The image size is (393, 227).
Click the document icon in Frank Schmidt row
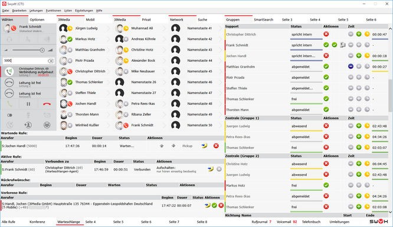point(343,45)
